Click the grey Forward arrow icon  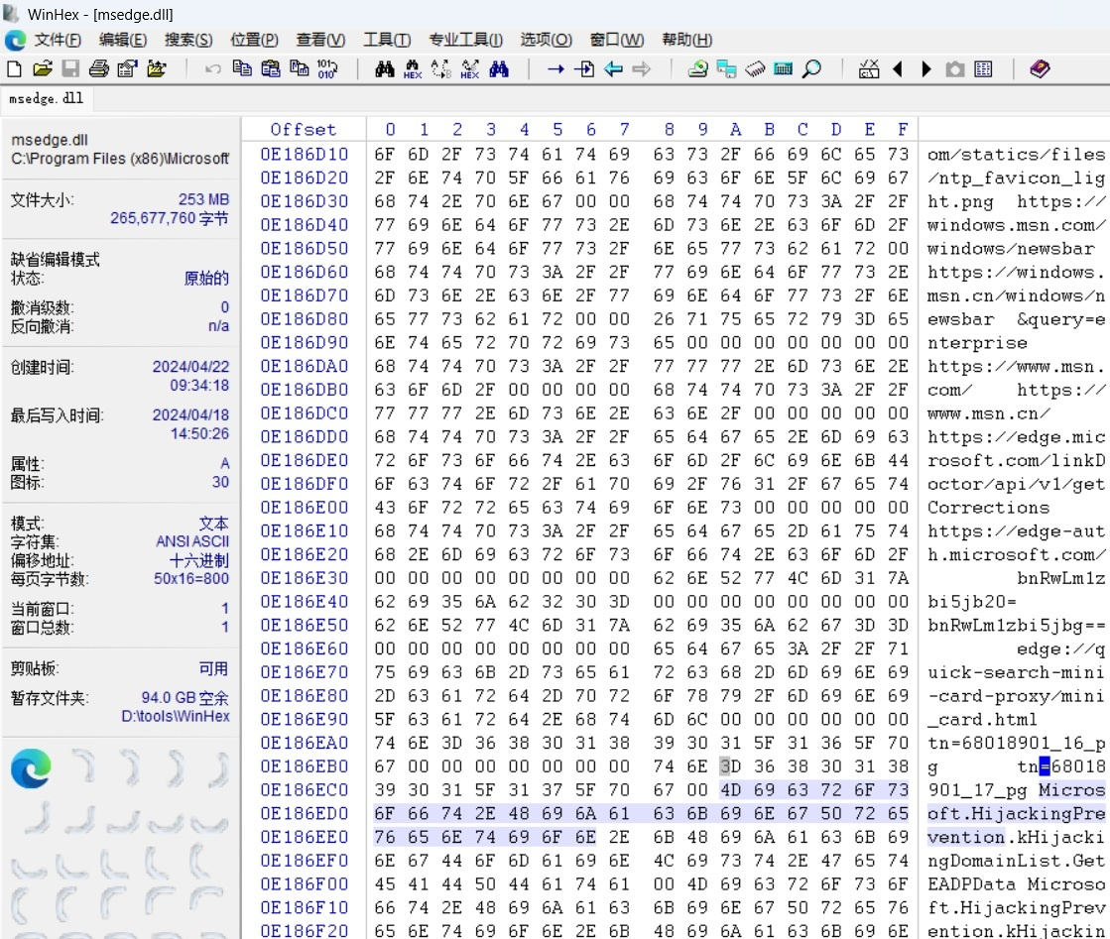coord(642,69)
